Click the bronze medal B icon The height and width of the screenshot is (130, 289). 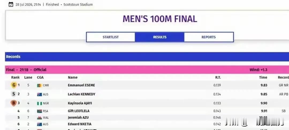tap(14, 103)
